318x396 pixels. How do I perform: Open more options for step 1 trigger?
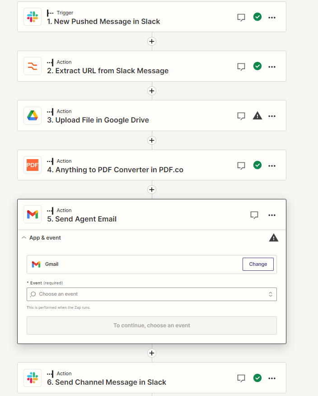coord(272,18)
